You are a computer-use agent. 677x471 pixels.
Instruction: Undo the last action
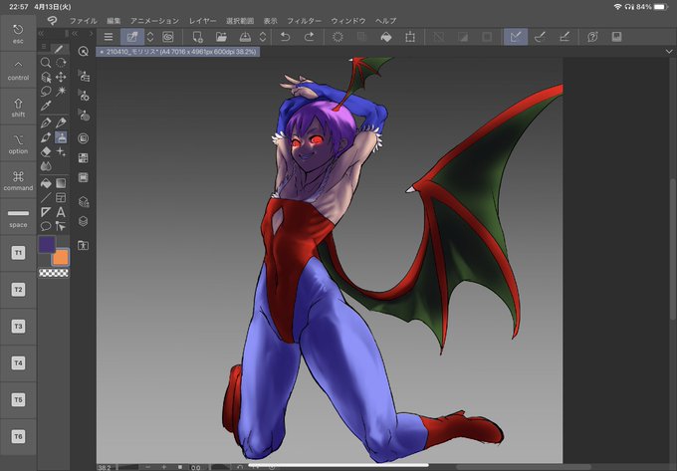[x=285, y=37]
